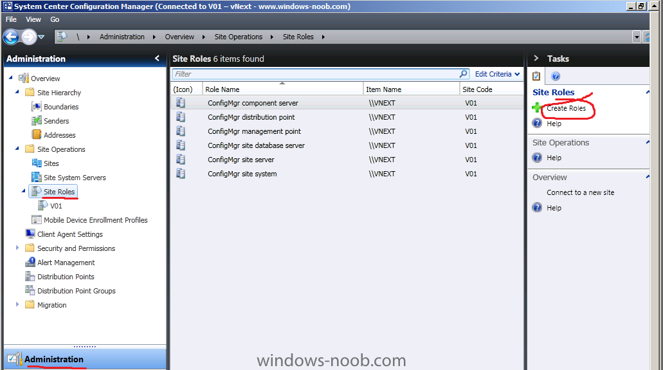Click the ConfigMgr distribution point row icon

tap(181, 117)
